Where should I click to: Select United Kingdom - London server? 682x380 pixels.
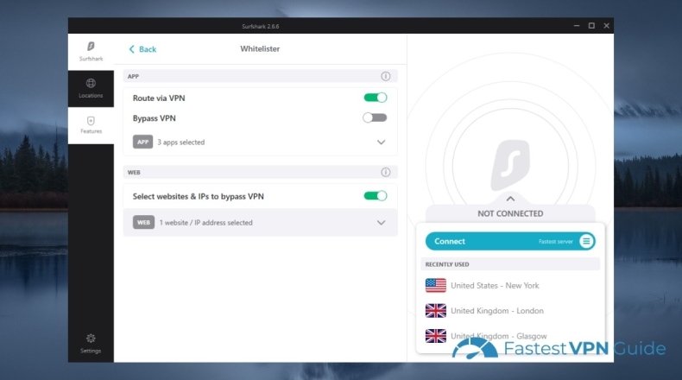[x=496, y=311]
